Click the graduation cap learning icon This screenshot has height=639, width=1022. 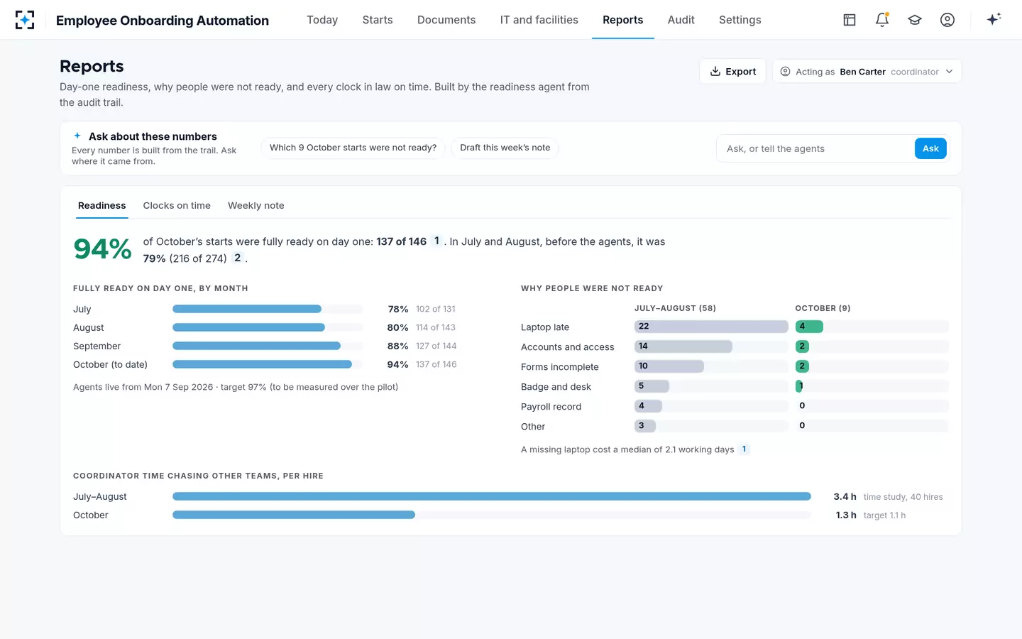[915, 20]
